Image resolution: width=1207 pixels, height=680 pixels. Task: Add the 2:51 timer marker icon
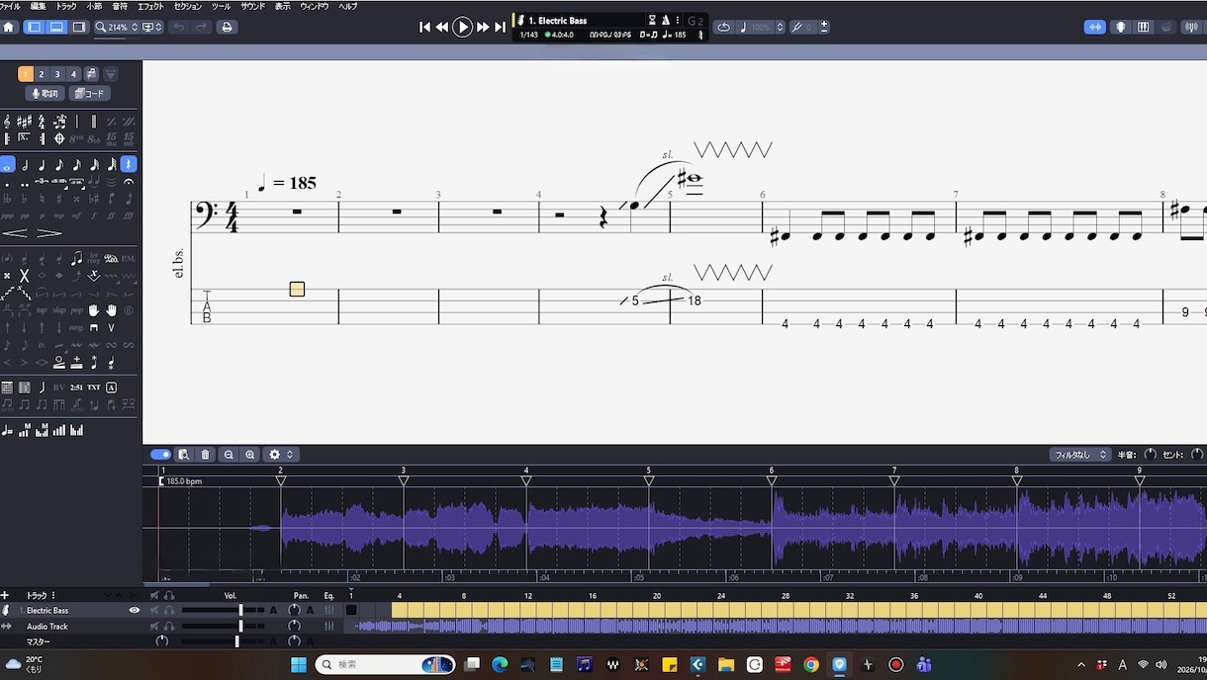pyautogui.click(x=76, y=387)
